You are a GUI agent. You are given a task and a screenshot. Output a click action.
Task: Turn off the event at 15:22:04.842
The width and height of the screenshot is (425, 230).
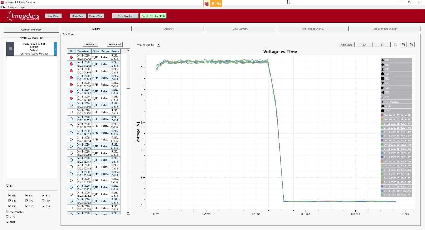point(71,57)
